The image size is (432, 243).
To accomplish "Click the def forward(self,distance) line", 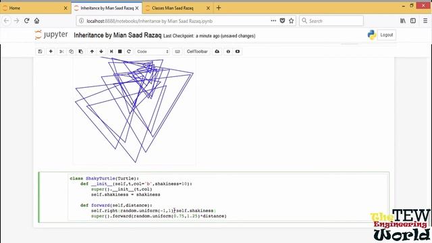I will [116, 205].
